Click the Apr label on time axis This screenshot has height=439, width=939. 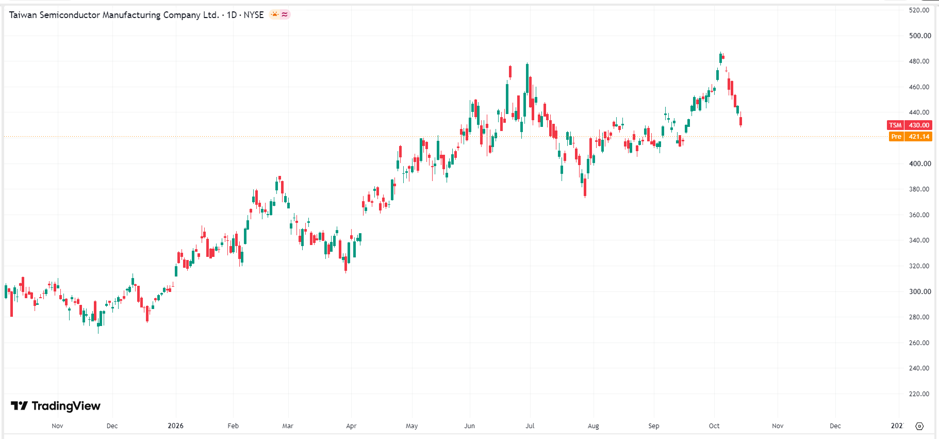point(351,426)
